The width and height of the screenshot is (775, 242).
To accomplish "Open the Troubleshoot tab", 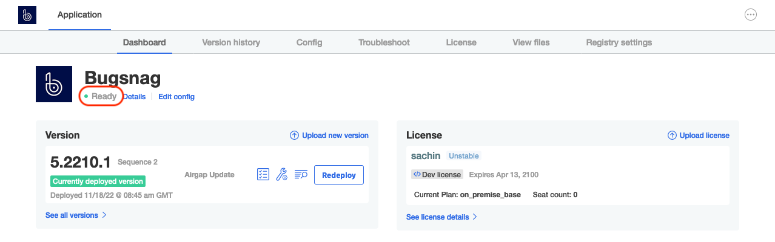I will click(384, 42).
